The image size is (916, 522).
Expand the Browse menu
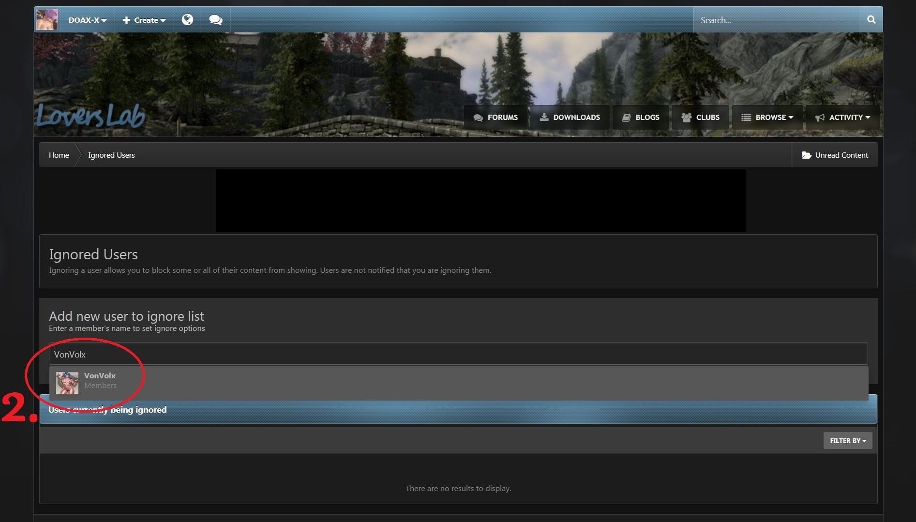click(x=767, y=117)
